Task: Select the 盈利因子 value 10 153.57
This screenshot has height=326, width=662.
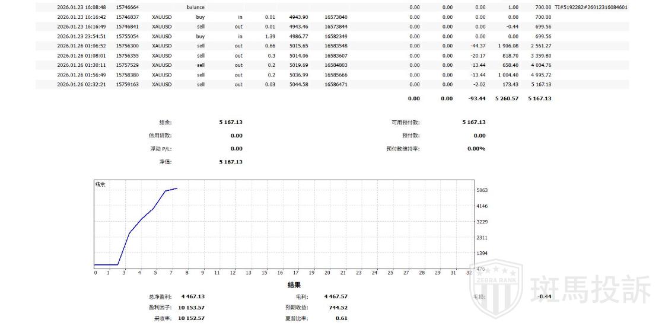Action: coord(192,308)
